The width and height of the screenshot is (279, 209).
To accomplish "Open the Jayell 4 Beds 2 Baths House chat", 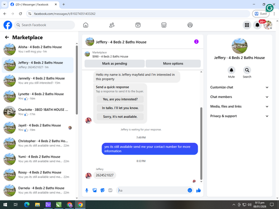I will (x=37, y=128).
